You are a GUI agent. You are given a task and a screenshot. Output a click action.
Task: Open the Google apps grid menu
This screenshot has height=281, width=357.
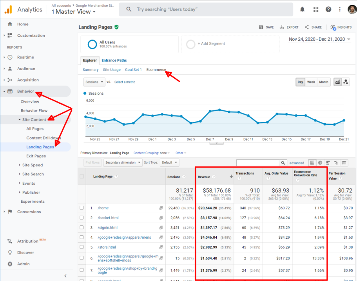tap(315, 9)
